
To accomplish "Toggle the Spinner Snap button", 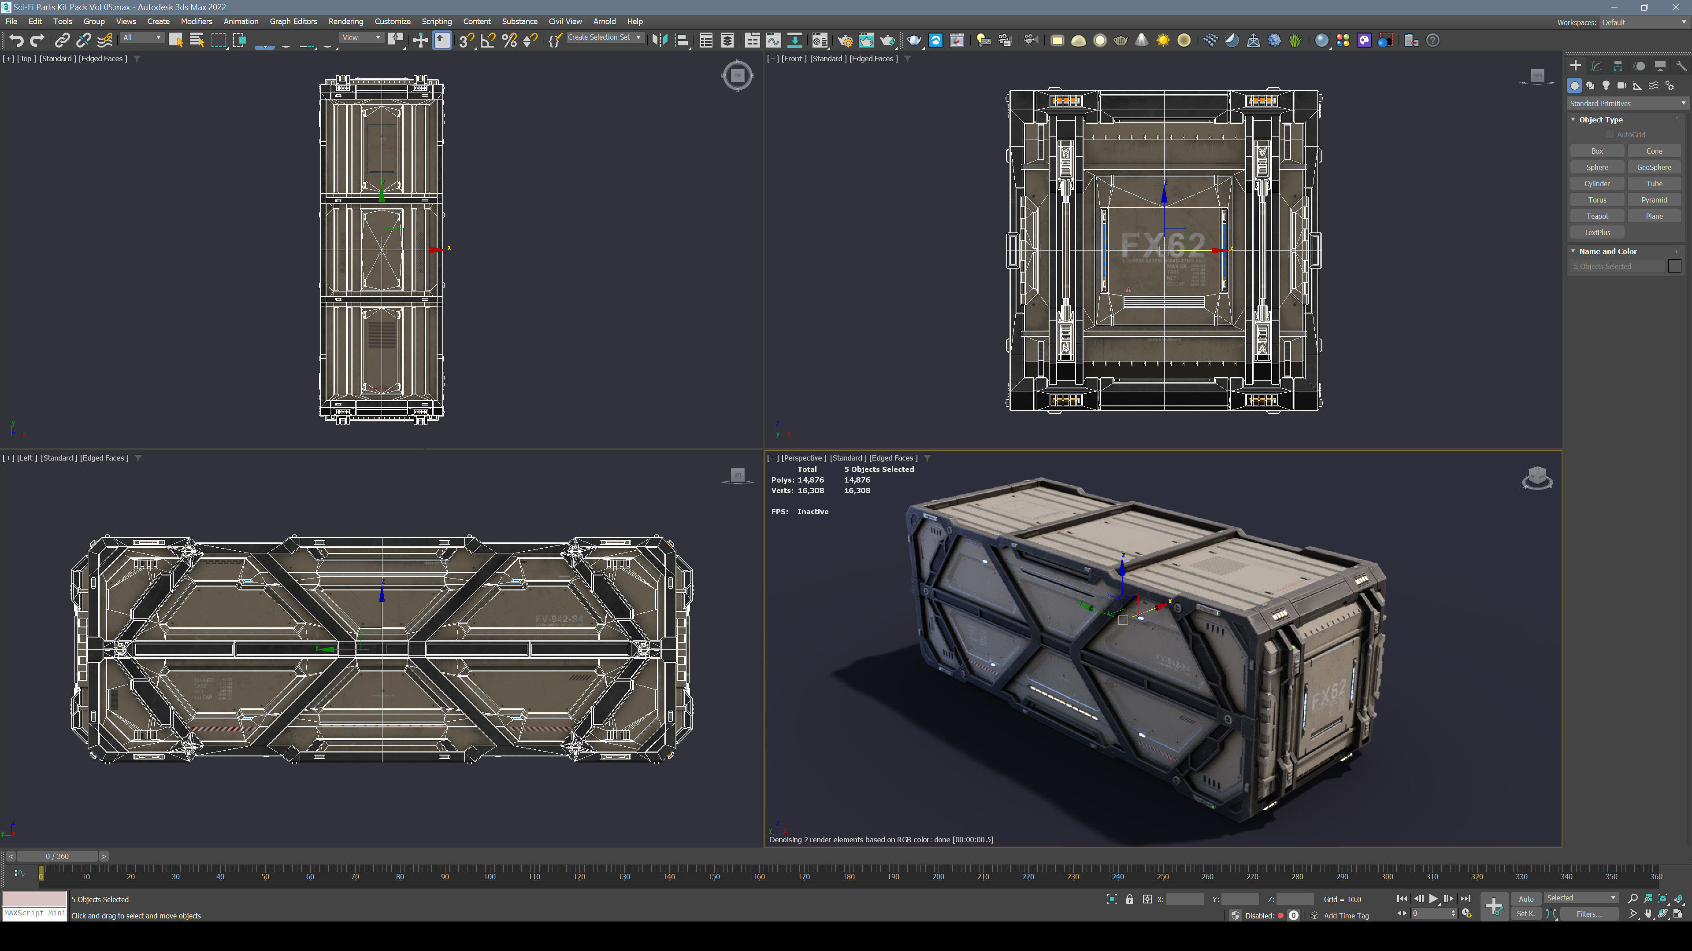I will [x=531, y=40].
